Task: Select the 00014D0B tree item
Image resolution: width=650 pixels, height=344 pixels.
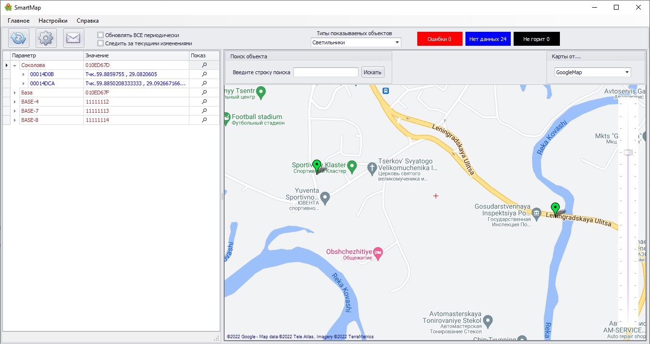Action: (42, 74)
